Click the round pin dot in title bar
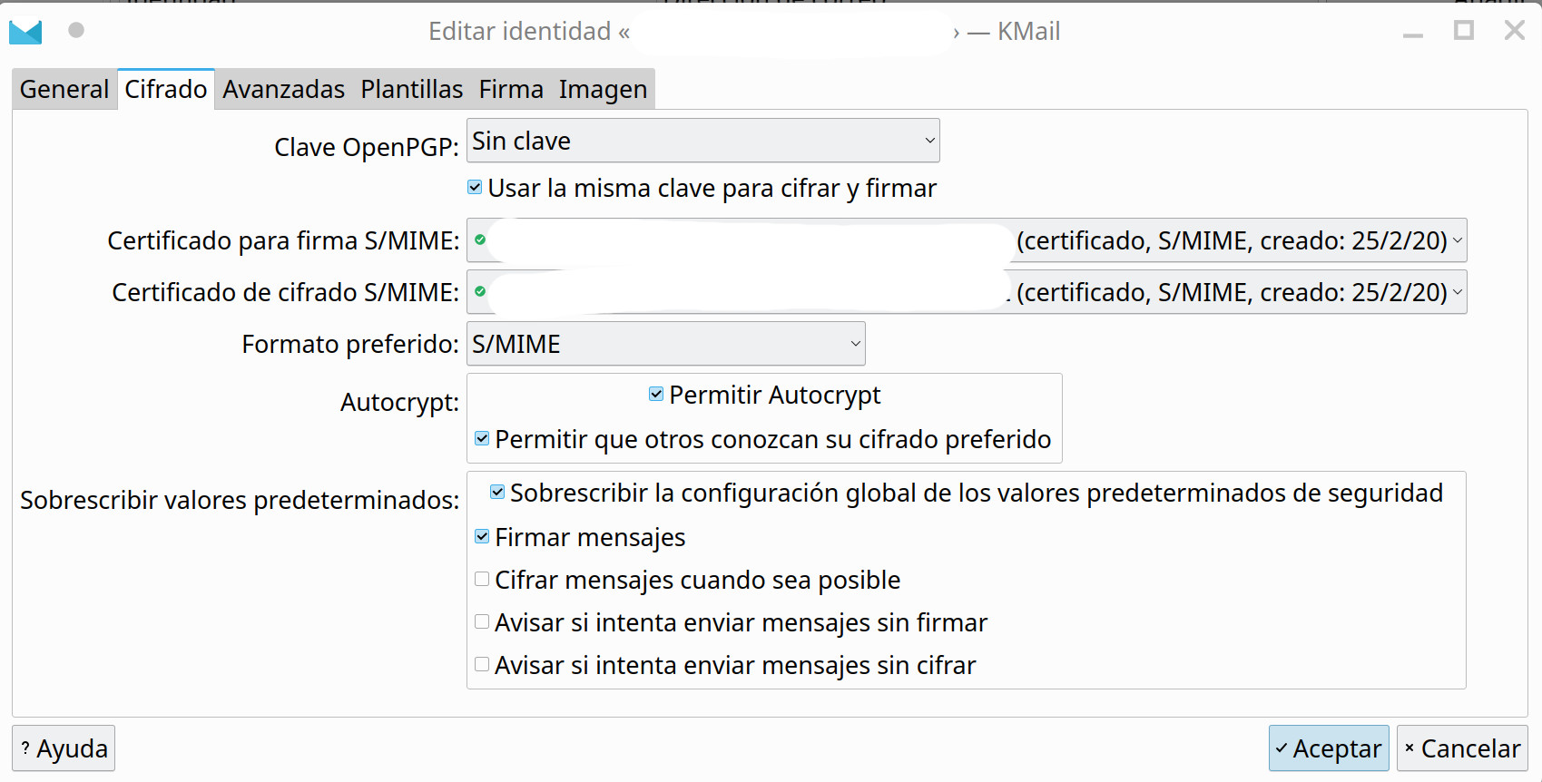This screenshot has height=782, width=1542. (x=76, y=31)
